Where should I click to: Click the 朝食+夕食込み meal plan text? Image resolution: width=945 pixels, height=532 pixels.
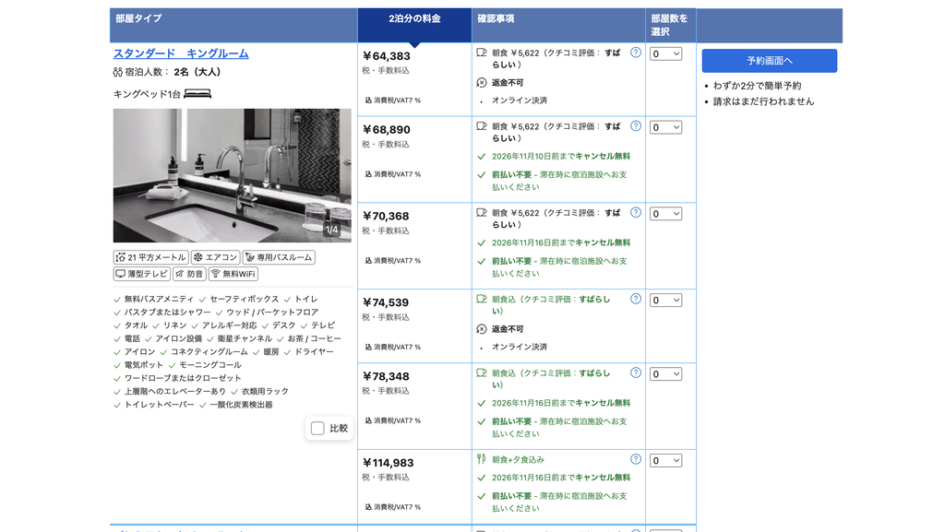[x=519, y=460]
